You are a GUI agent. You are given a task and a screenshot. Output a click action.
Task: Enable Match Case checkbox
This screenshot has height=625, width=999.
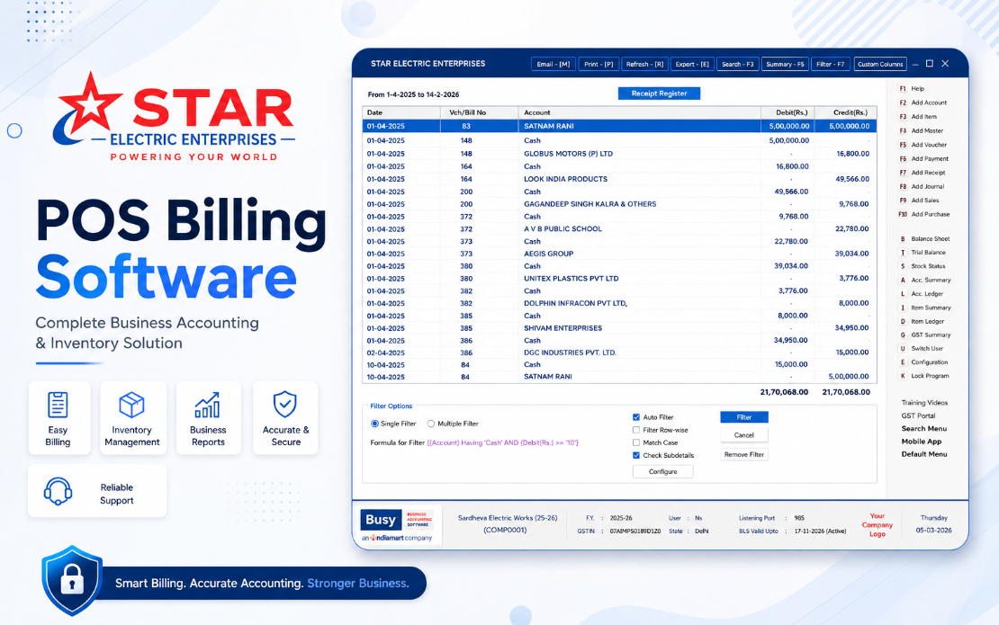[635, 443]
